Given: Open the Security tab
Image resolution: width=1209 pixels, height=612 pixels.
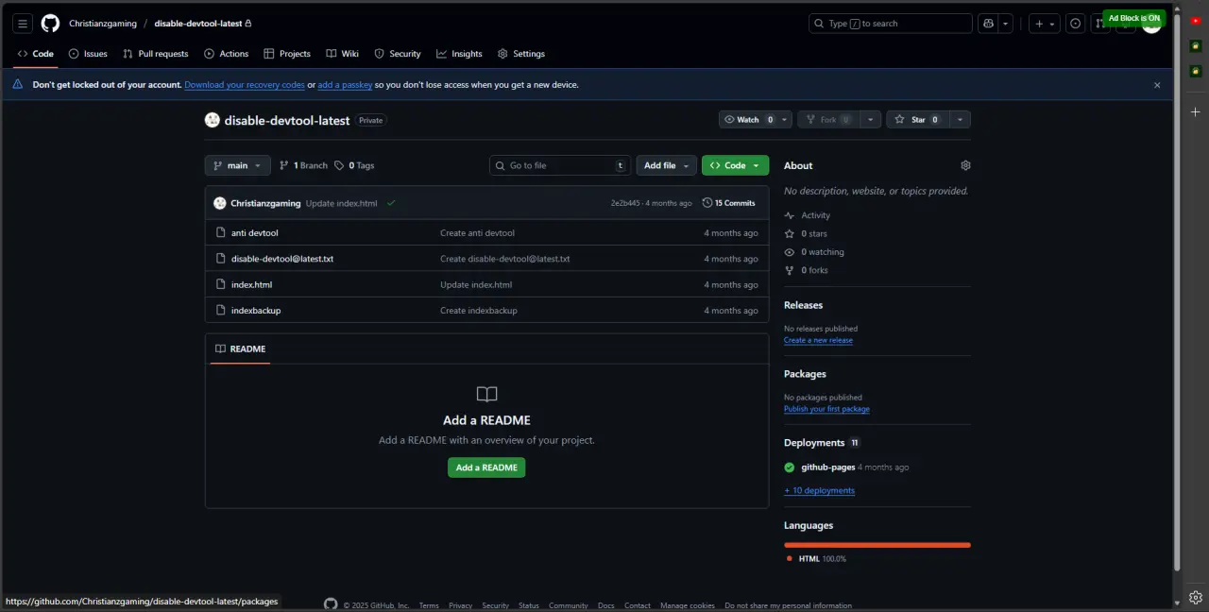Looking at the screenshot, I should pos(398,54).
